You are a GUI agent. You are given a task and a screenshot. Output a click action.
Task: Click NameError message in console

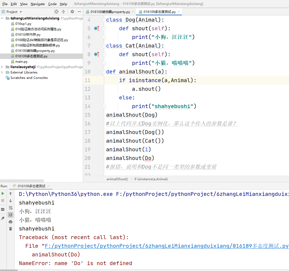76,263
